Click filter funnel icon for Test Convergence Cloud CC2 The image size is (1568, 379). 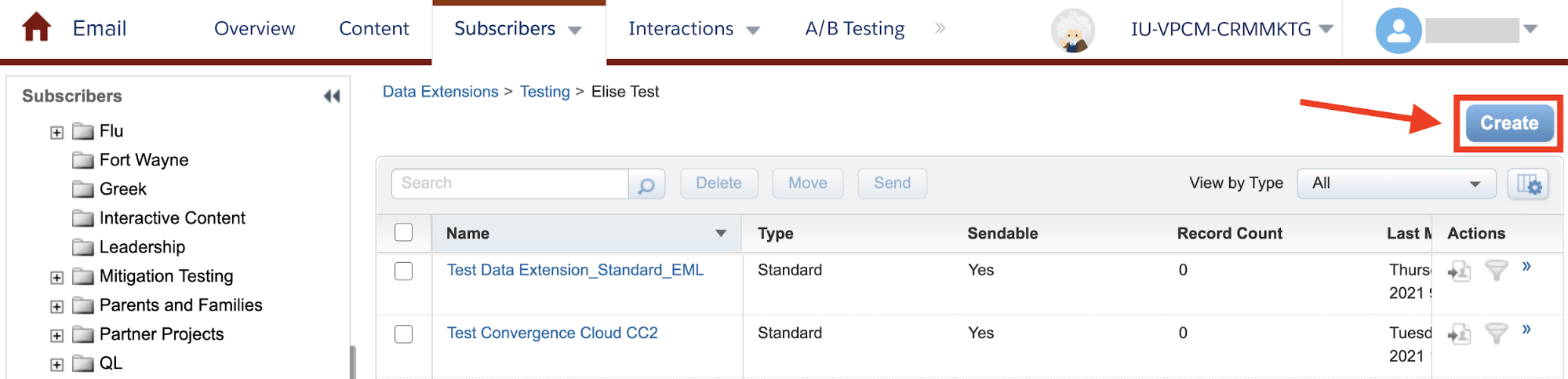(x=1497, y=333)
